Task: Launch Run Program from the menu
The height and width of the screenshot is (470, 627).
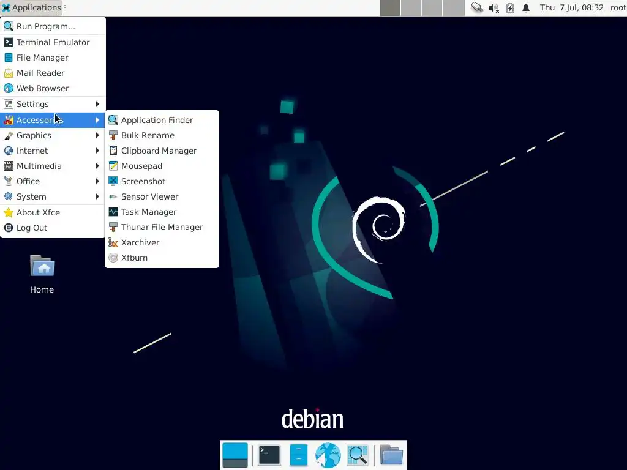Action: 53,26
